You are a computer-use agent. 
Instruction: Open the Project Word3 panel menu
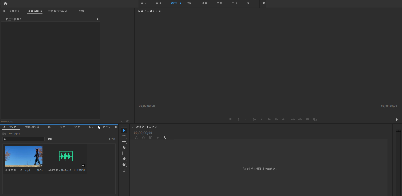coord(19,127)
